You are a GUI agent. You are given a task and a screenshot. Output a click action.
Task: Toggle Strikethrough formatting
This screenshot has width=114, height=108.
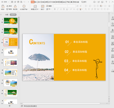point(64,9)
